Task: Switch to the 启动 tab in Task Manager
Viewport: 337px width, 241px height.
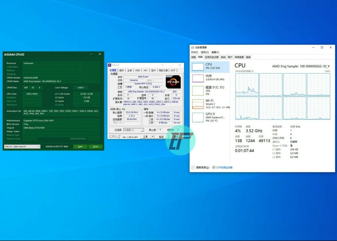Action: 223,57
